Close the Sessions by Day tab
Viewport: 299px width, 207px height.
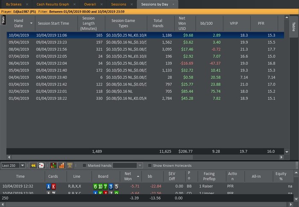pyautogui.click(x=173, y=4)
